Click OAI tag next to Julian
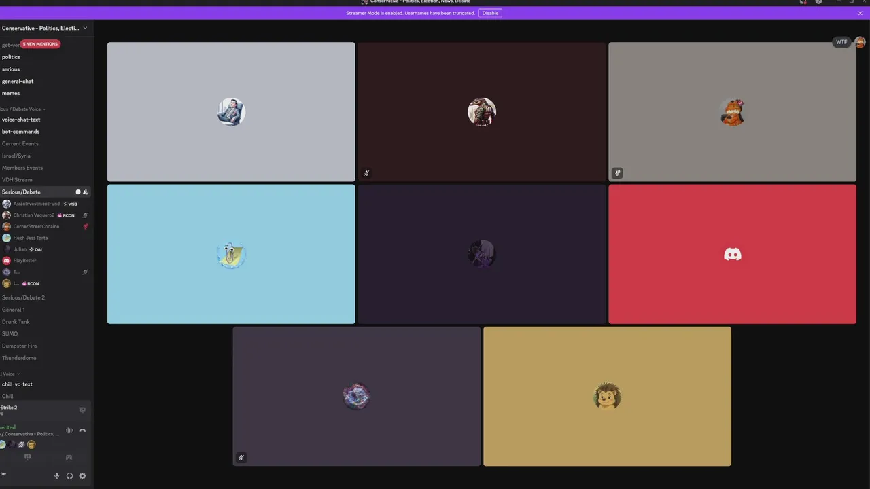The height and width of the screenshot is (489, 870). click(x=35, y=249)
